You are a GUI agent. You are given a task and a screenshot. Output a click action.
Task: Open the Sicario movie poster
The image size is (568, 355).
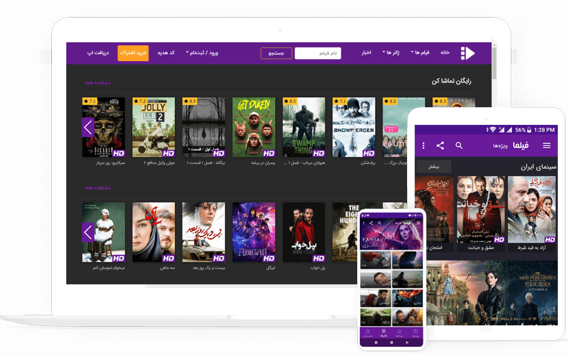click(x=104, y=127)
